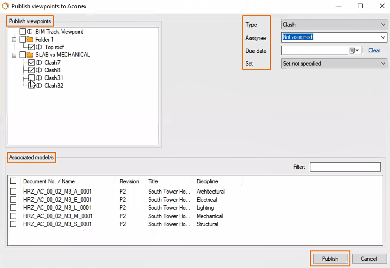Collapse the SLAB vs MECHANICAL tree node
The width and height of the screenshot is (390, 268).
[14, 55]
